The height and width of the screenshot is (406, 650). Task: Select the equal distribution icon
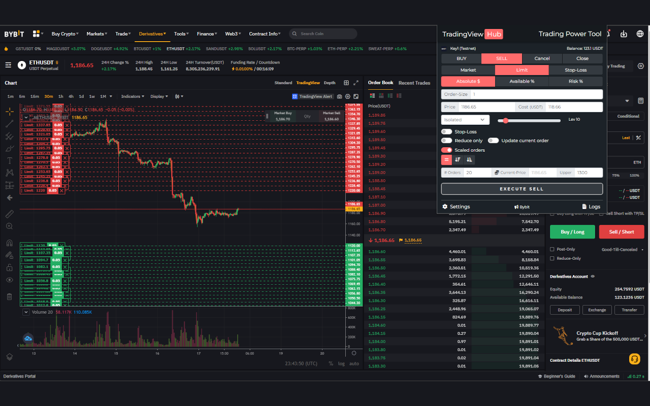tap(447, 159)
